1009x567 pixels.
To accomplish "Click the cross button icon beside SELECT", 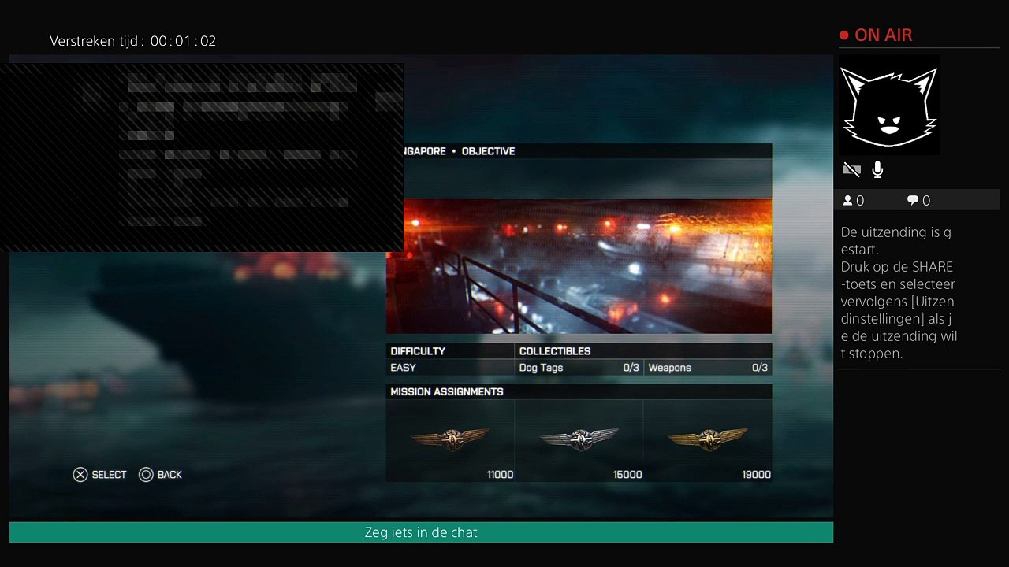I will coord(80,475).
